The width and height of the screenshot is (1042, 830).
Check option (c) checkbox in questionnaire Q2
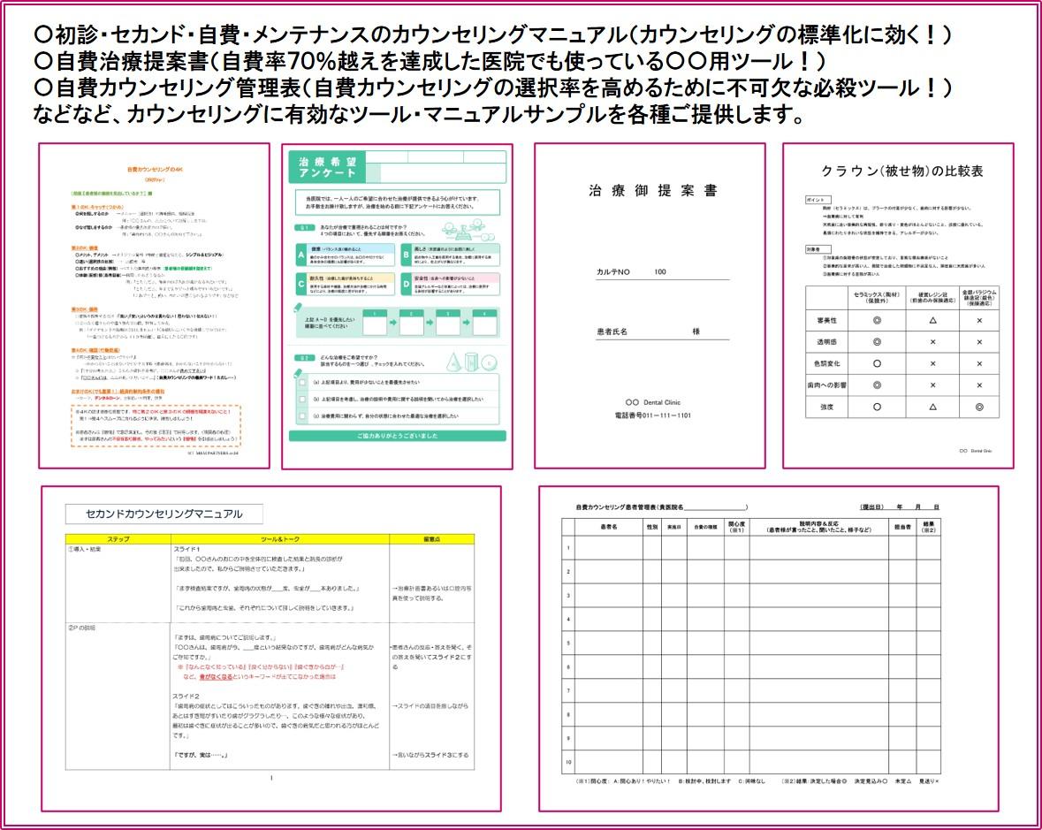click(302, 416)
